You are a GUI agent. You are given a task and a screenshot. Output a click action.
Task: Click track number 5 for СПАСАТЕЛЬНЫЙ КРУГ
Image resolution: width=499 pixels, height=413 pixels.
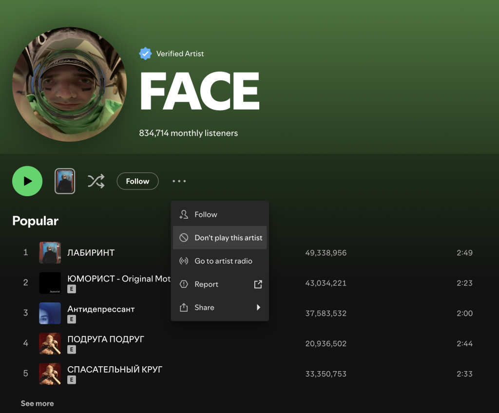tap(25, 373)
